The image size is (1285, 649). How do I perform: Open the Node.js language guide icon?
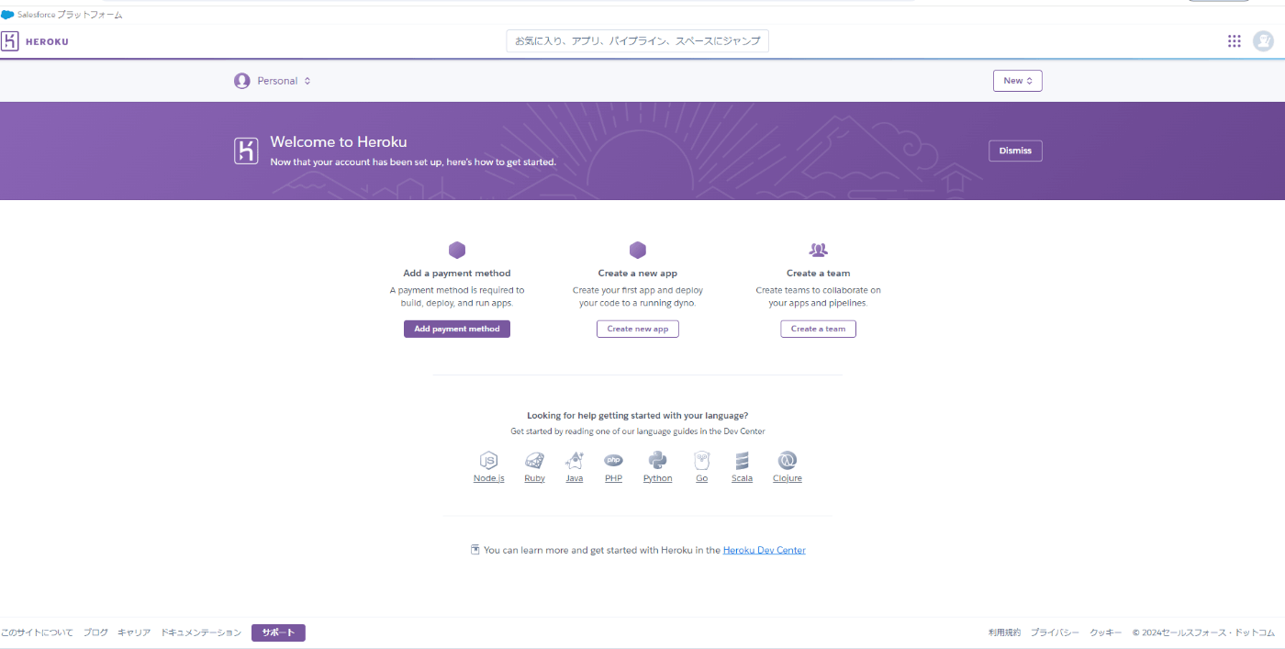[489, 461]
